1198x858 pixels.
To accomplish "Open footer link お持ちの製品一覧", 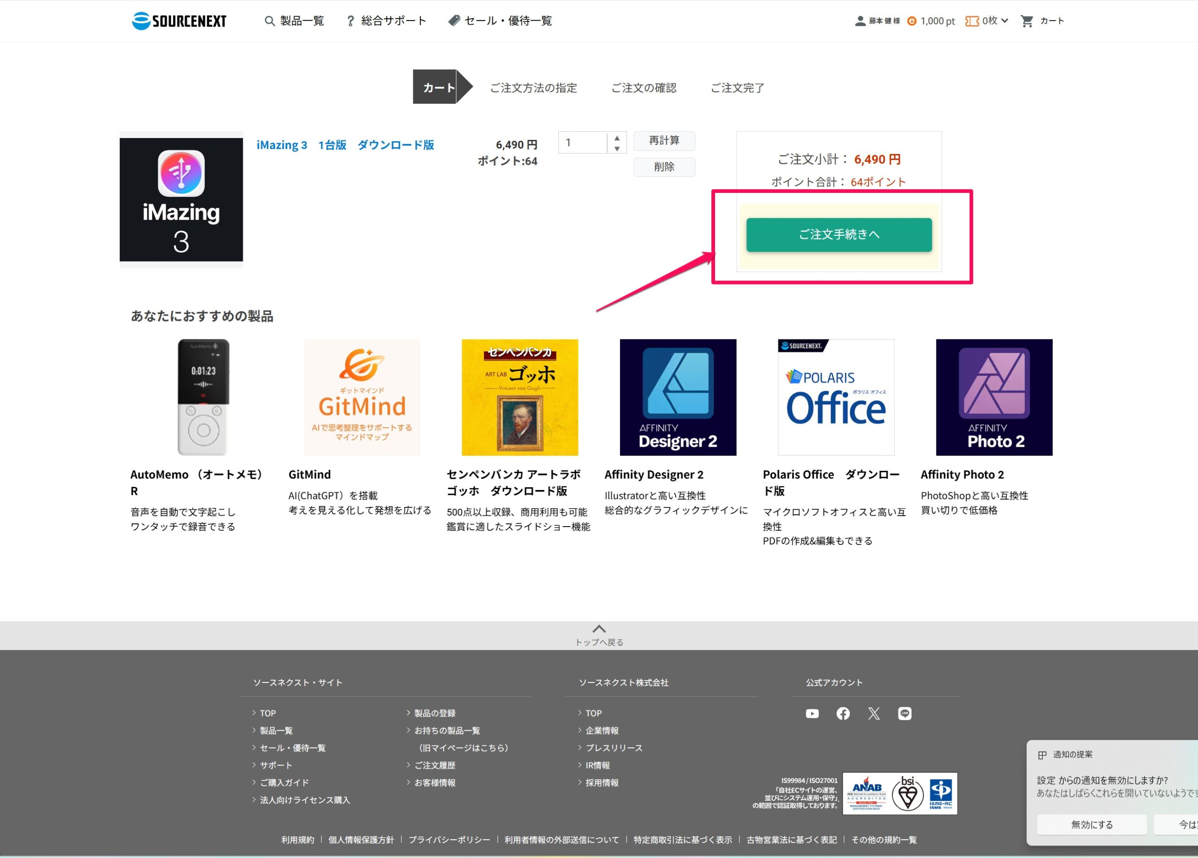I will 447,731.
